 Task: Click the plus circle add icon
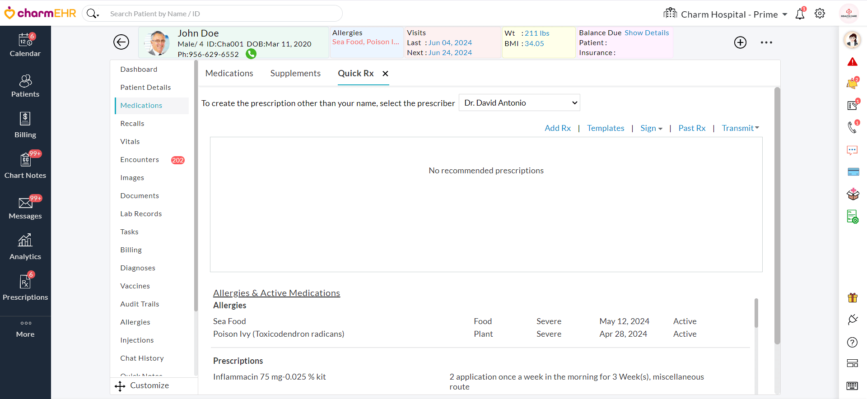point(740,42)
